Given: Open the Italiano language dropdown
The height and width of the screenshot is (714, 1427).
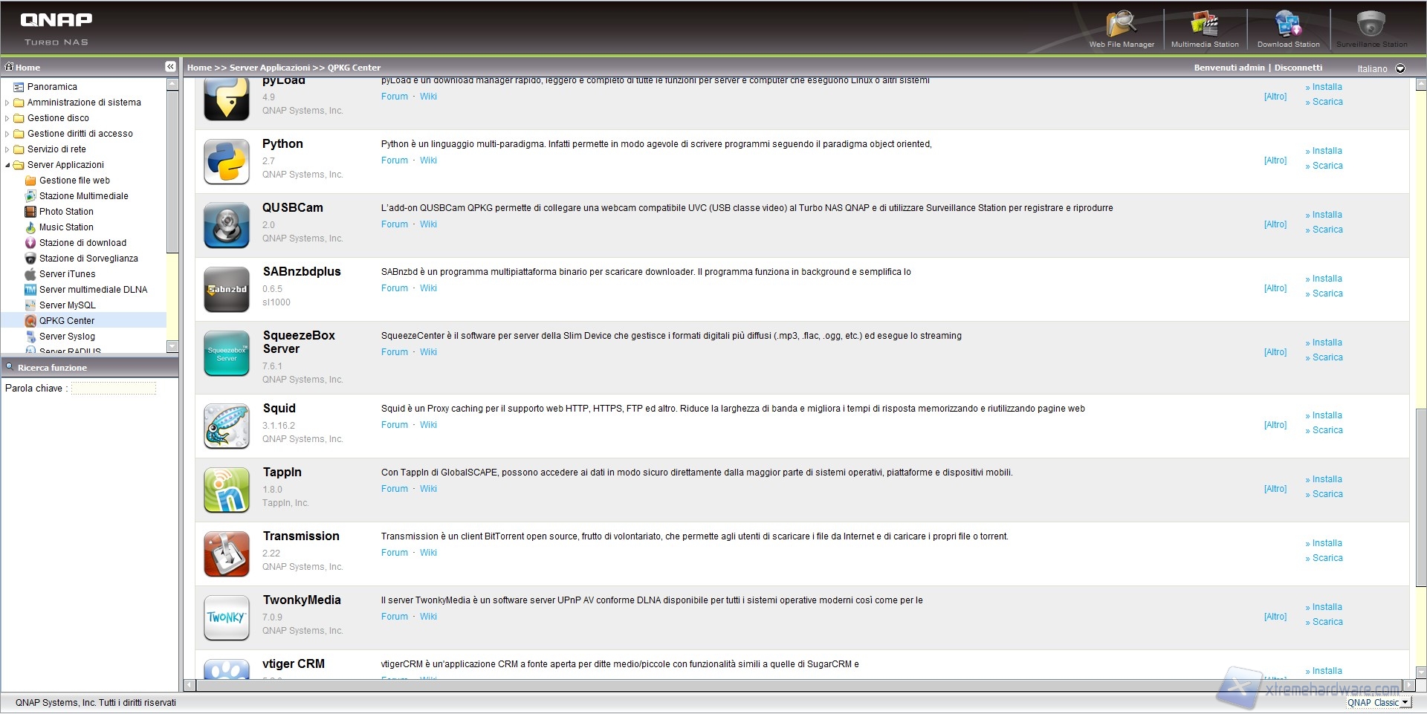Looking at the screenshot, I should 1400,68.
